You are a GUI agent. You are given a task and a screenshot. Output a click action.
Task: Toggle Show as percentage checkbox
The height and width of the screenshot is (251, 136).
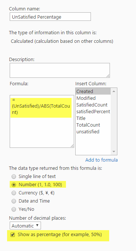pos(13,235)
